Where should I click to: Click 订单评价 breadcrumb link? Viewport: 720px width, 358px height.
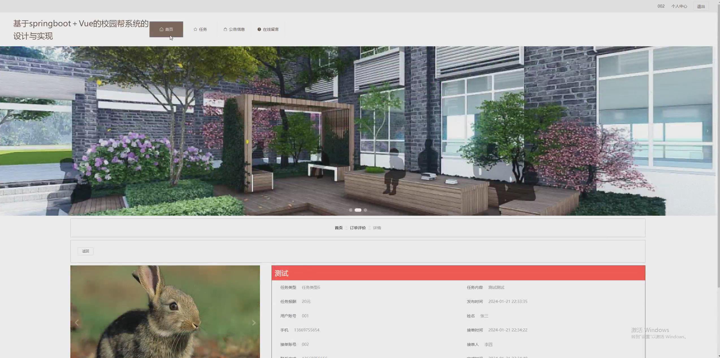pos(358,228)
